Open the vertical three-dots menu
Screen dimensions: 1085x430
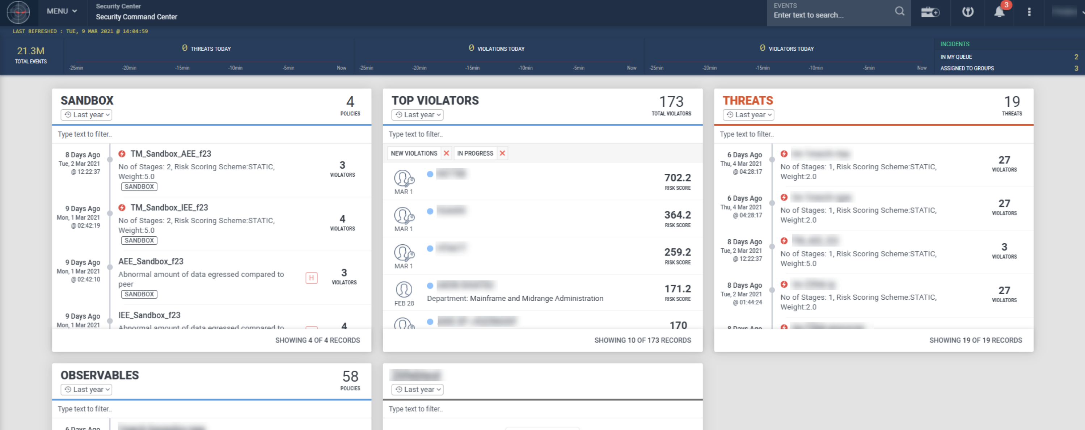(x=1029, y=12)
